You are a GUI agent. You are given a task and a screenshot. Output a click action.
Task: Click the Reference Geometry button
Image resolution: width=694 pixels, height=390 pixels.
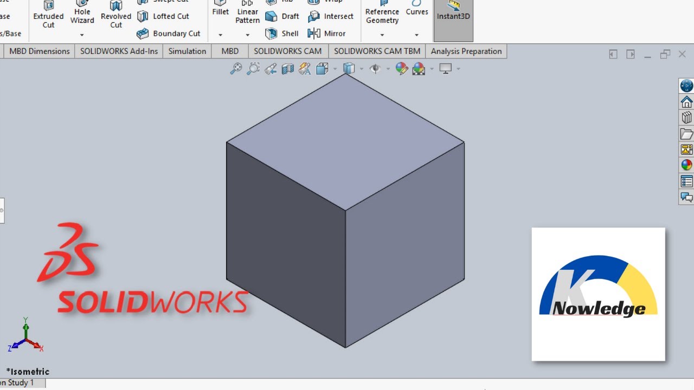point(382,13)
